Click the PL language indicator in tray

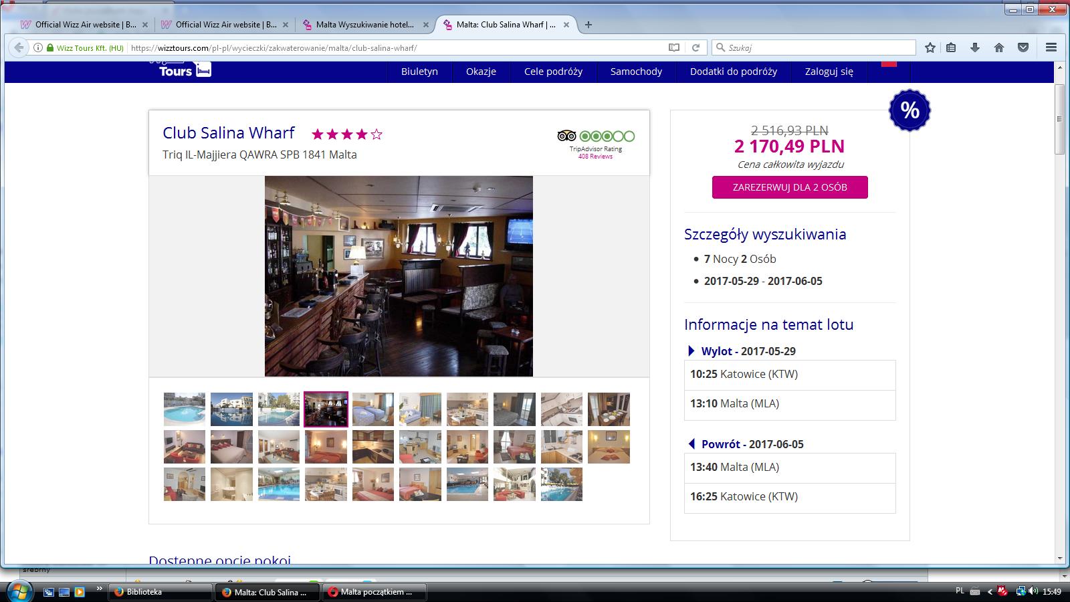tap(960, 591)
